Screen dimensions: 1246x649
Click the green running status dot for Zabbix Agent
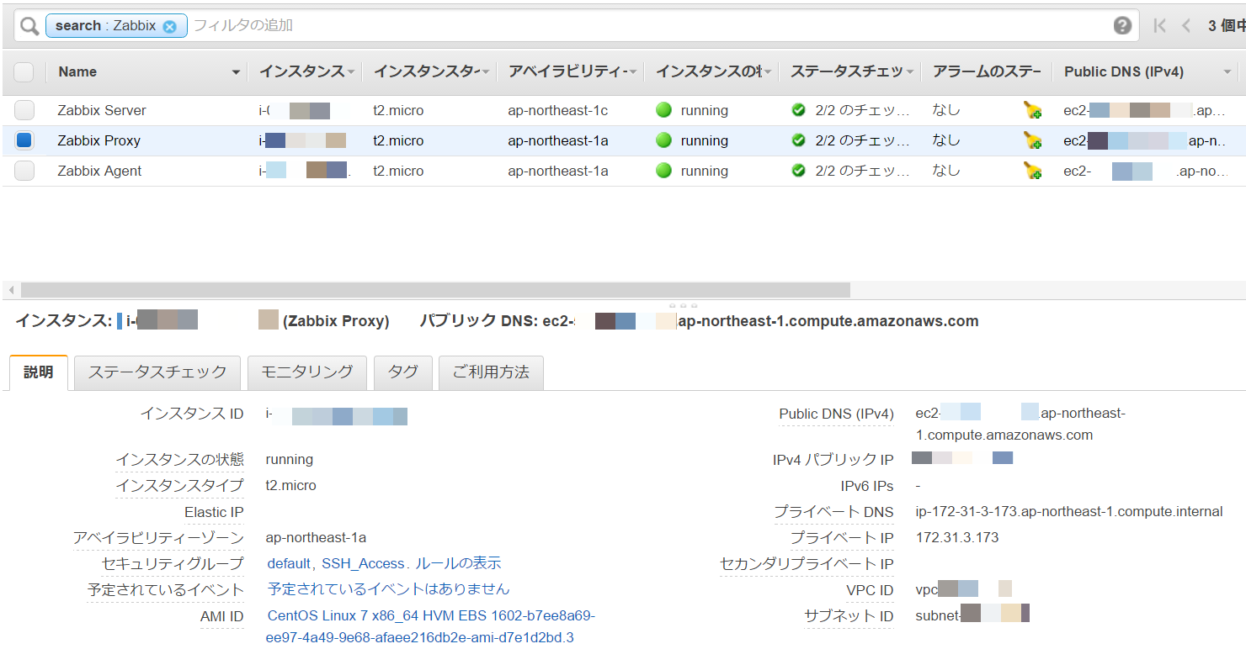(663, 171)
